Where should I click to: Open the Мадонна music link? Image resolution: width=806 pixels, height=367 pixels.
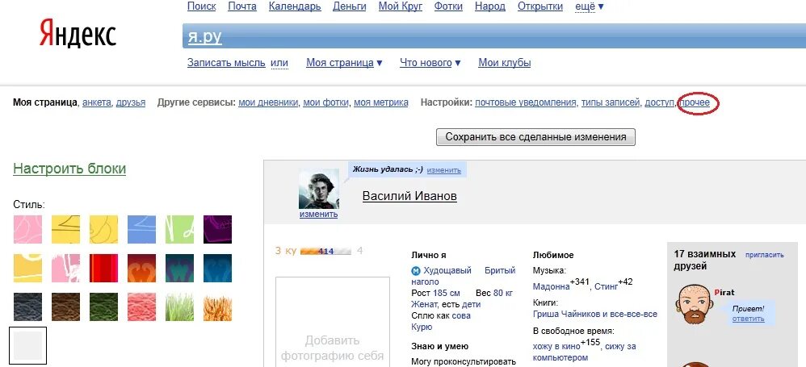pyautogui.click(x=552, y=286)
